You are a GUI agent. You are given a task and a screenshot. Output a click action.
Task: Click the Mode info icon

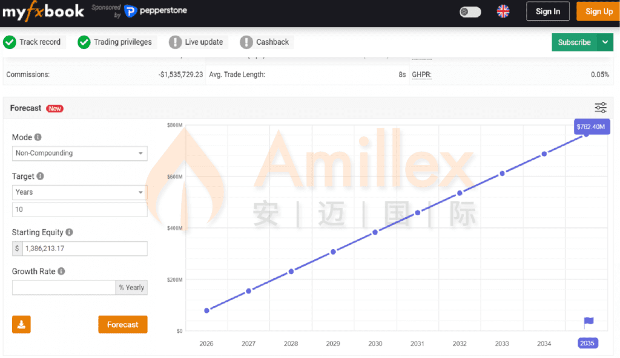(38, 137)
